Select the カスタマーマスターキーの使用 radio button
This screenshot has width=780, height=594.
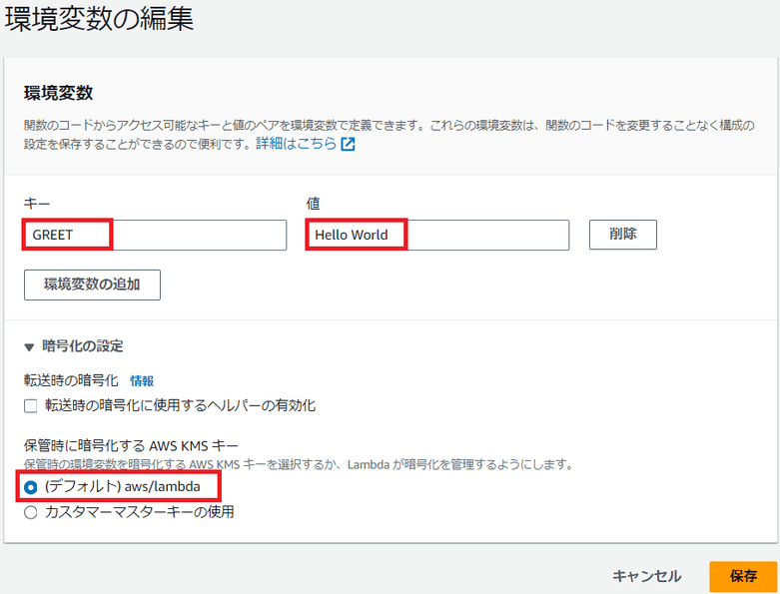(31, 512)
